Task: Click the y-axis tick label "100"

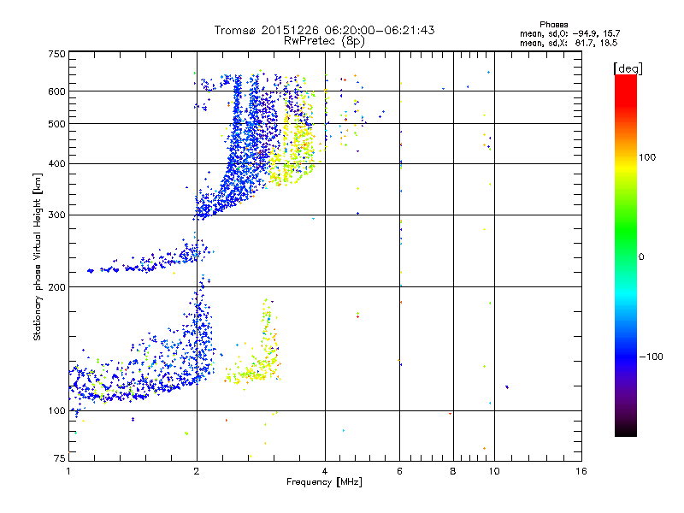Action: [56, 411]
